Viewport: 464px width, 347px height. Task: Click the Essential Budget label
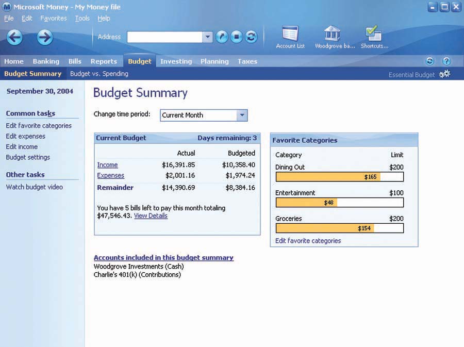[x=411, y=75]
